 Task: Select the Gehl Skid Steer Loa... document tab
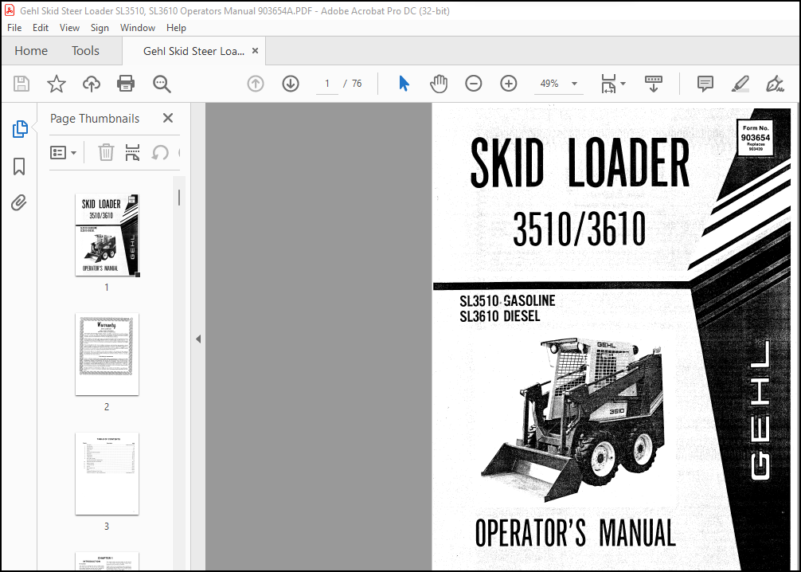[x=193, y=51]
